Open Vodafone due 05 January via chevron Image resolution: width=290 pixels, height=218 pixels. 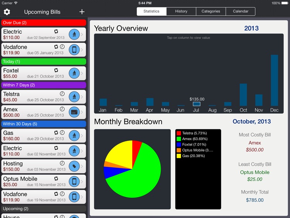click(82, 50)
